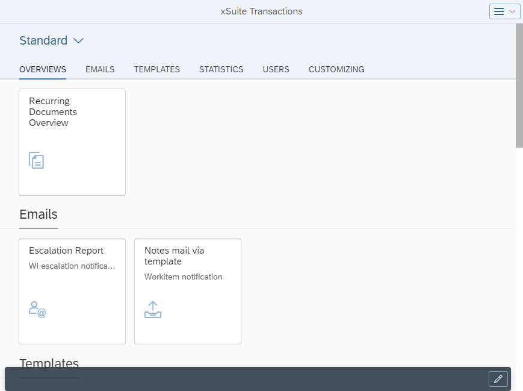Viewport: 523px width, 391px height.
Task: Click the person-with-@ icon on Escalation Report tile
Action: coord(37,309)
